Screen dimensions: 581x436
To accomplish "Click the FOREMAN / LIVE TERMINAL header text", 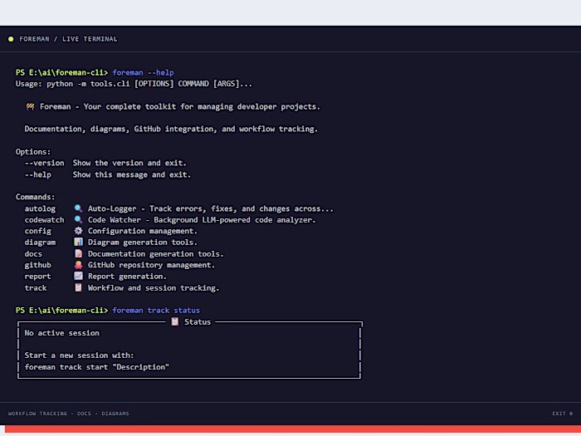I will pyautogui.click(x=68, y=39).
